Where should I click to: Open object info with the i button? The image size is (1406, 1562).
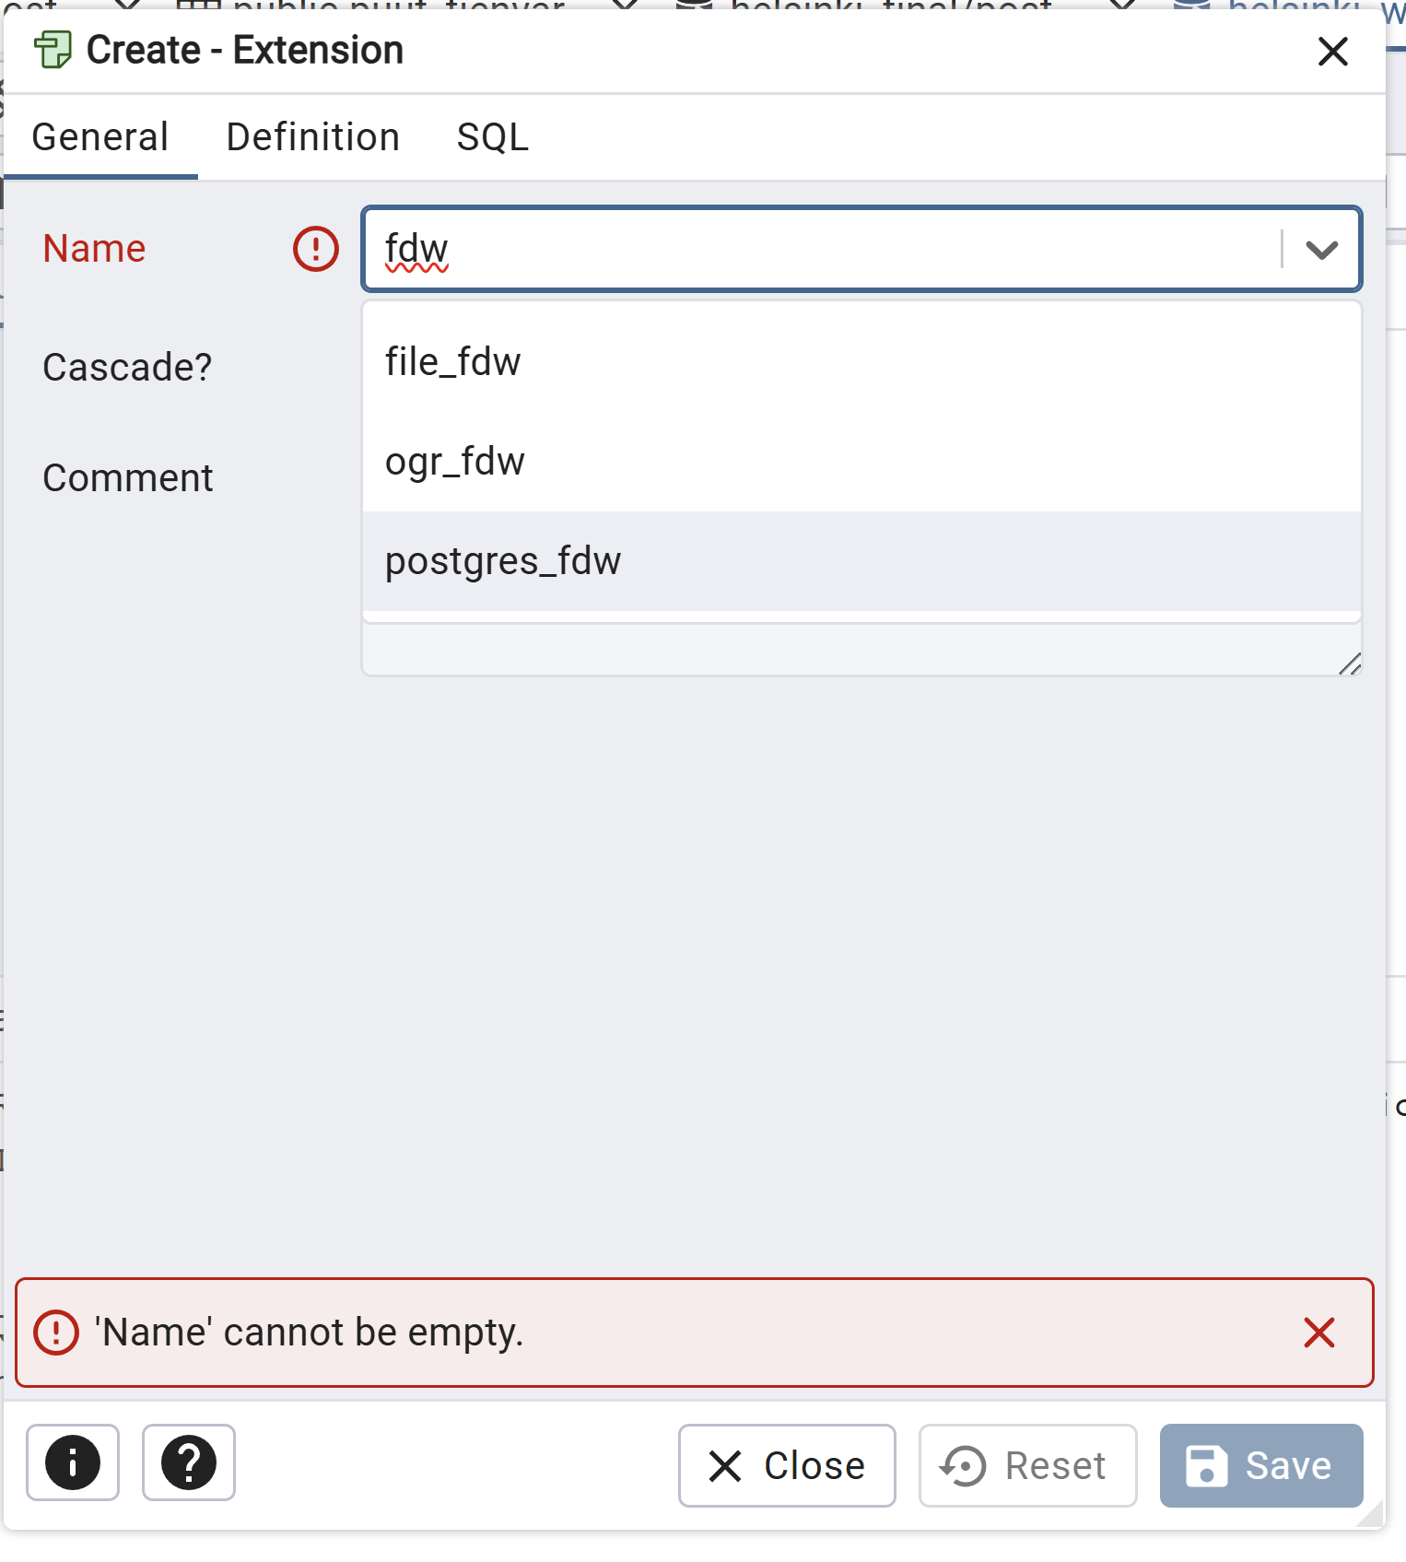73,1462
